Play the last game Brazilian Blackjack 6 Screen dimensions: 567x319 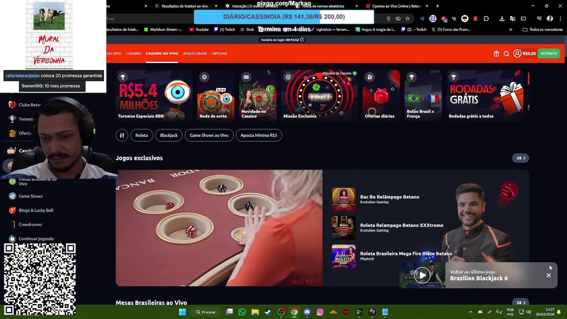point(422,275)
